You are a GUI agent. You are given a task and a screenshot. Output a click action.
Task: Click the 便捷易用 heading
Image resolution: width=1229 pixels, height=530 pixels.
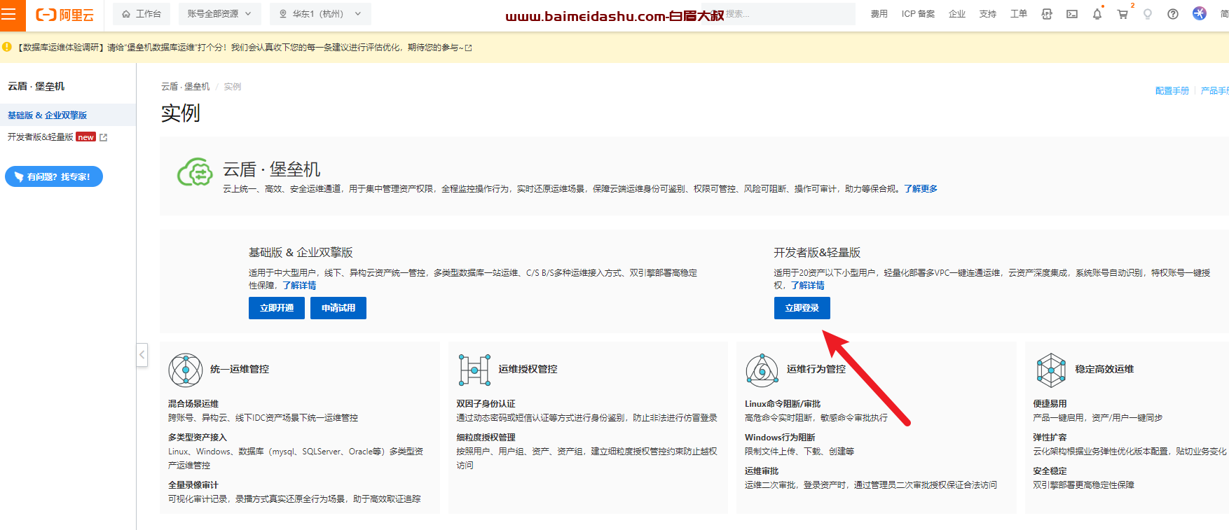click(1050, 404)
